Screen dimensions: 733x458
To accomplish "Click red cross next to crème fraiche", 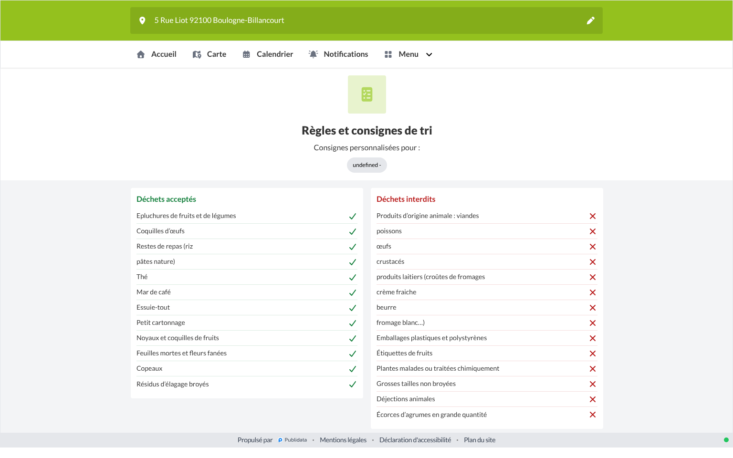I will coord(593,292).
